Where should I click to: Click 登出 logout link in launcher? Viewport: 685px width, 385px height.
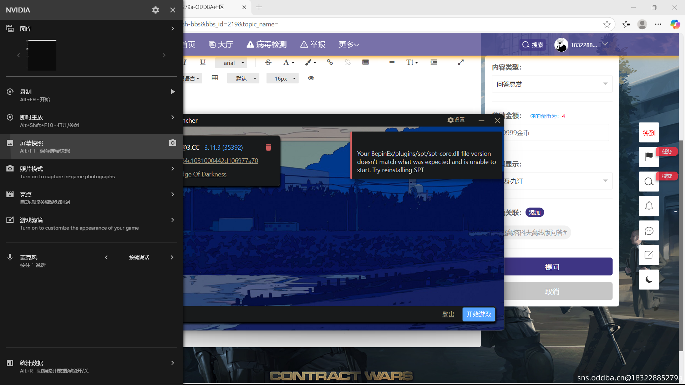tap(448, 314)
